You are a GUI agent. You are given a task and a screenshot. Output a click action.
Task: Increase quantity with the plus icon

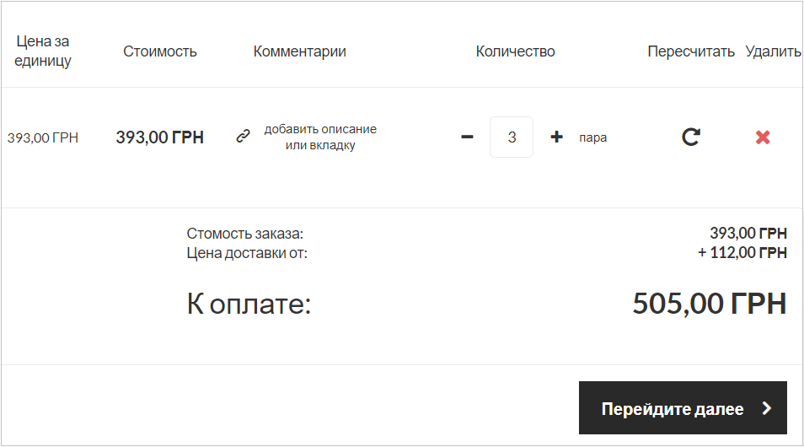pyautogui.click(x=556, y=137)
